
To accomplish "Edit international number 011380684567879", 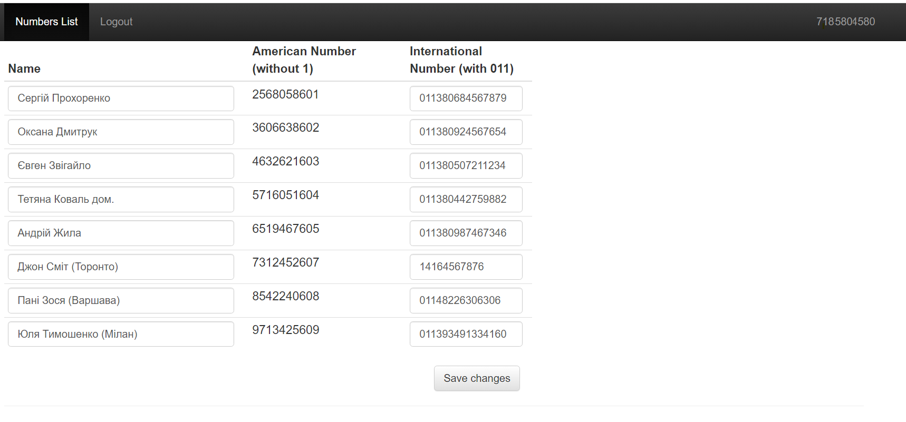I will coord(466,99).
